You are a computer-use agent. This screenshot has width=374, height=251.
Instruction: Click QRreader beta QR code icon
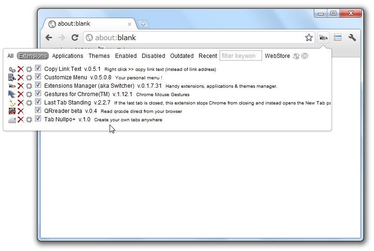pos(12,111)
